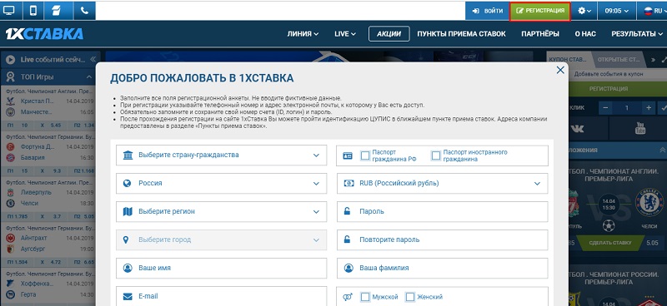Open the settings gear menu
The image size is (667, 306).
point(584,11)
